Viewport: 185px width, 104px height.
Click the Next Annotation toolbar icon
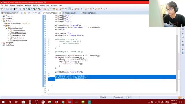click(x=86, y=9)
